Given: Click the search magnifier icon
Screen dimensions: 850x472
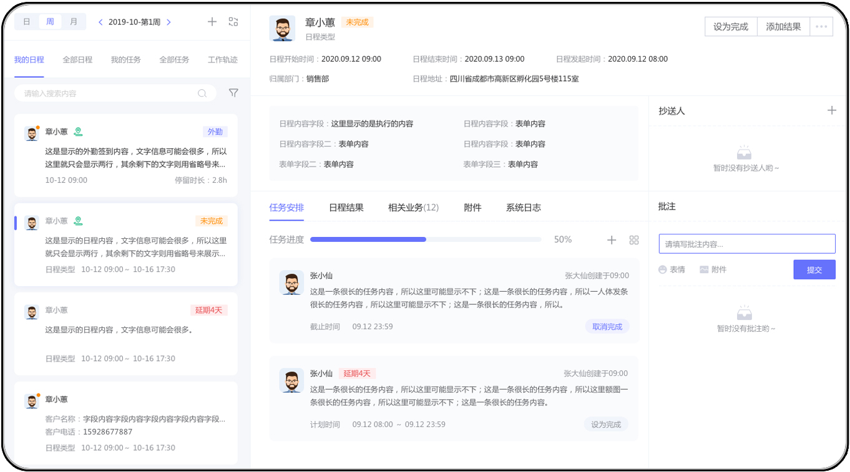Looking at the screenshot, I should [x=202, y=94].
